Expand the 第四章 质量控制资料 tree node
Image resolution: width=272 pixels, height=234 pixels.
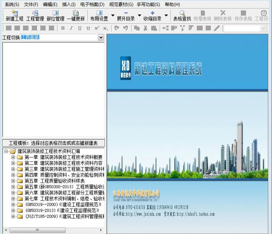point(13,175)
